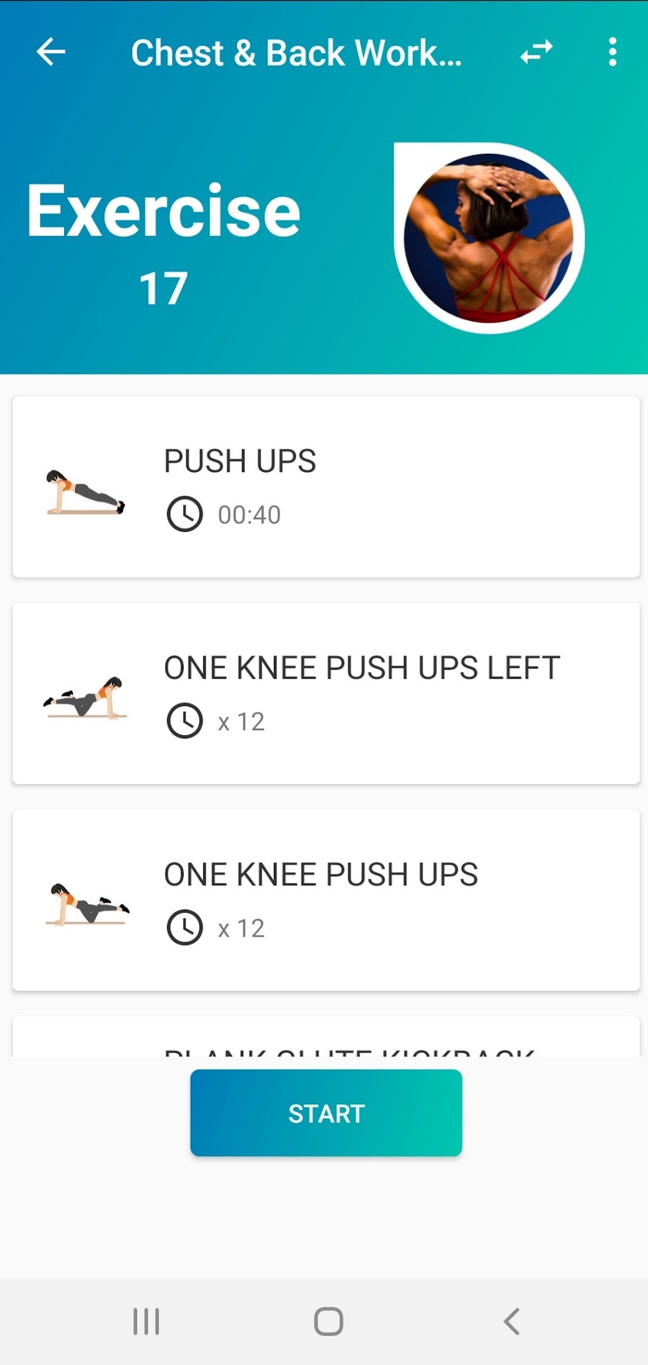This screenshot has width=648, height=1365.
Task: Click clock icon on ONE KNEE PUSH UPS card
Action: 184,928
